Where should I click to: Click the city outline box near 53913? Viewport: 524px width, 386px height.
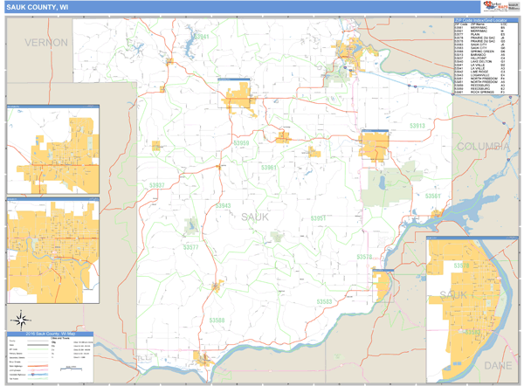[x=375, y=144]
